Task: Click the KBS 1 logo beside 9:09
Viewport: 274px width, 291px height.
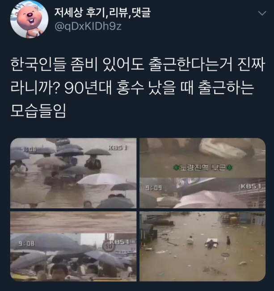Action: [251, 186]
